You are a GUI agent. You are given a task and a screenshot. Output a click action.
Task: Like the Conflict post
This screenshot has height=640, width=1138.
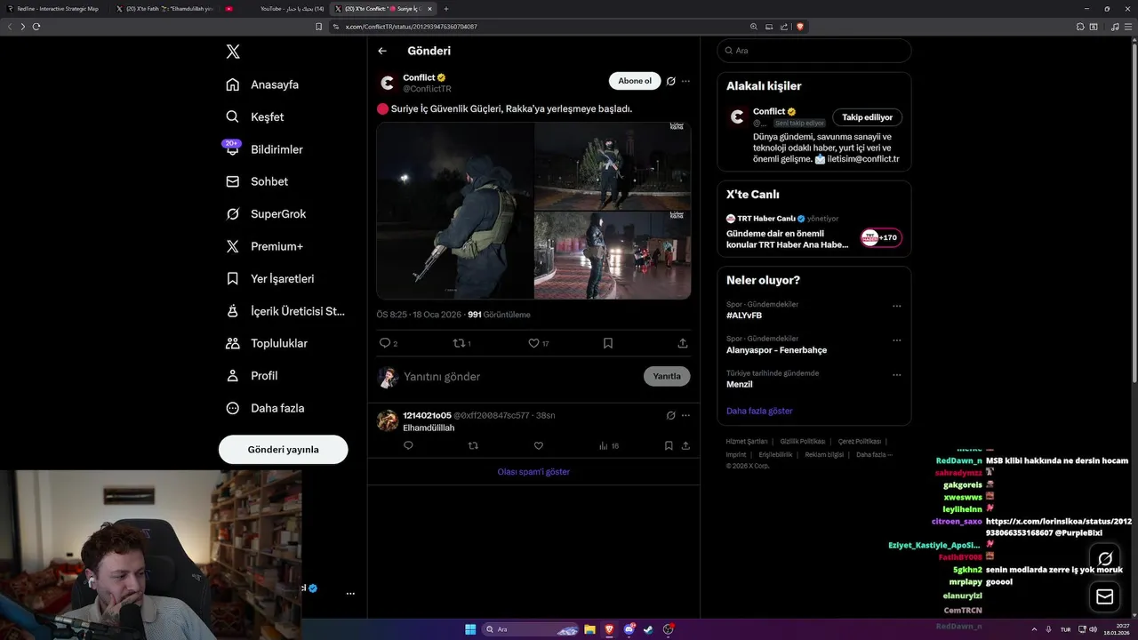[538, 343]
